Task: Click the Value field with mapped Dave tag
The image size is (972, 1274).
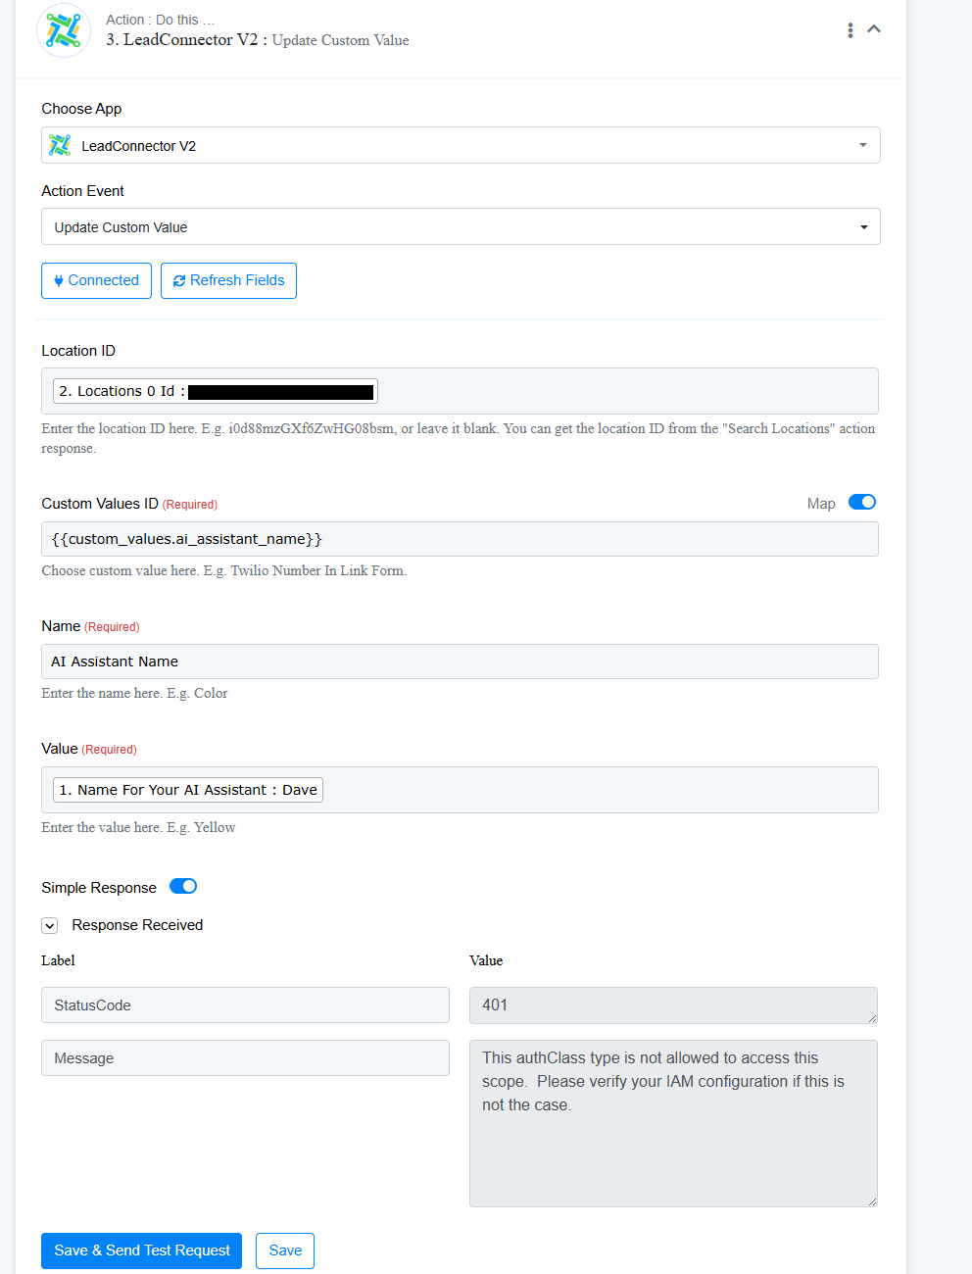Action: (x=460, y=790)
